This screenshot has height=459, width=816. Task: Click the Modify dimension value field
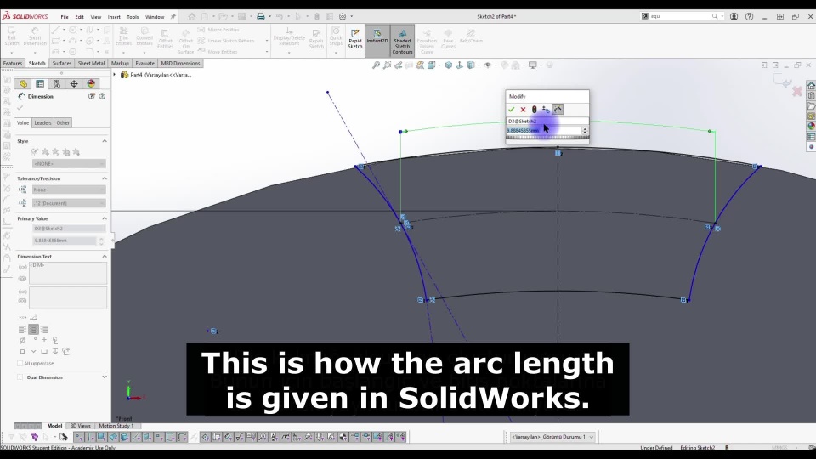pyautogui.click(x=544, y=130)
